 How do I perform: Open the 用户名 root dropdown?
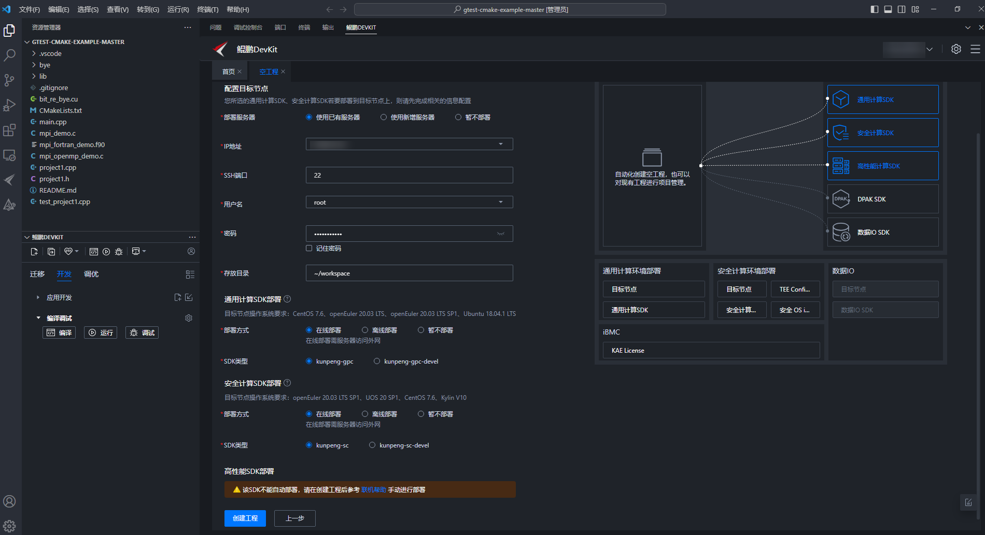410,202
